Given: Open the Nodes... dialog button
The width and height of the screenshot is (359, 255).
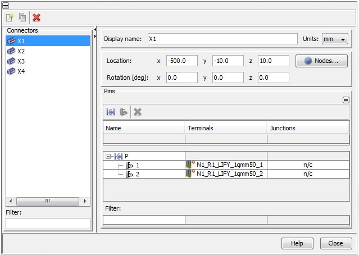Looking at the screenshot, I should pos(321,61).
